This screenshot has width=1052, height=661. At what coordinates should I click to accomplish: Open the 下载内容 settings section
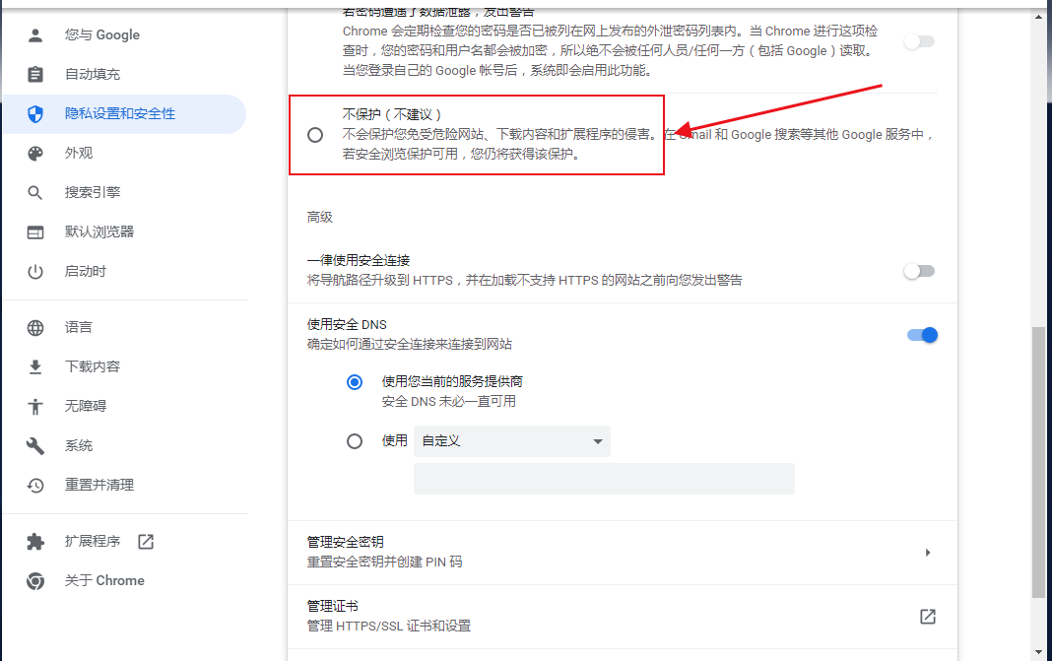coord(125,367)
